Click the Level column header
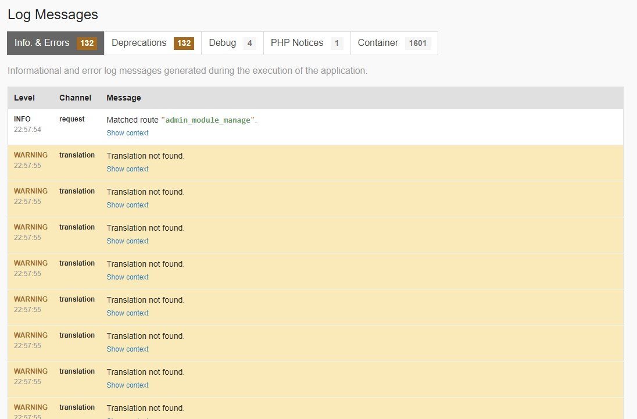 coord(24,98)
